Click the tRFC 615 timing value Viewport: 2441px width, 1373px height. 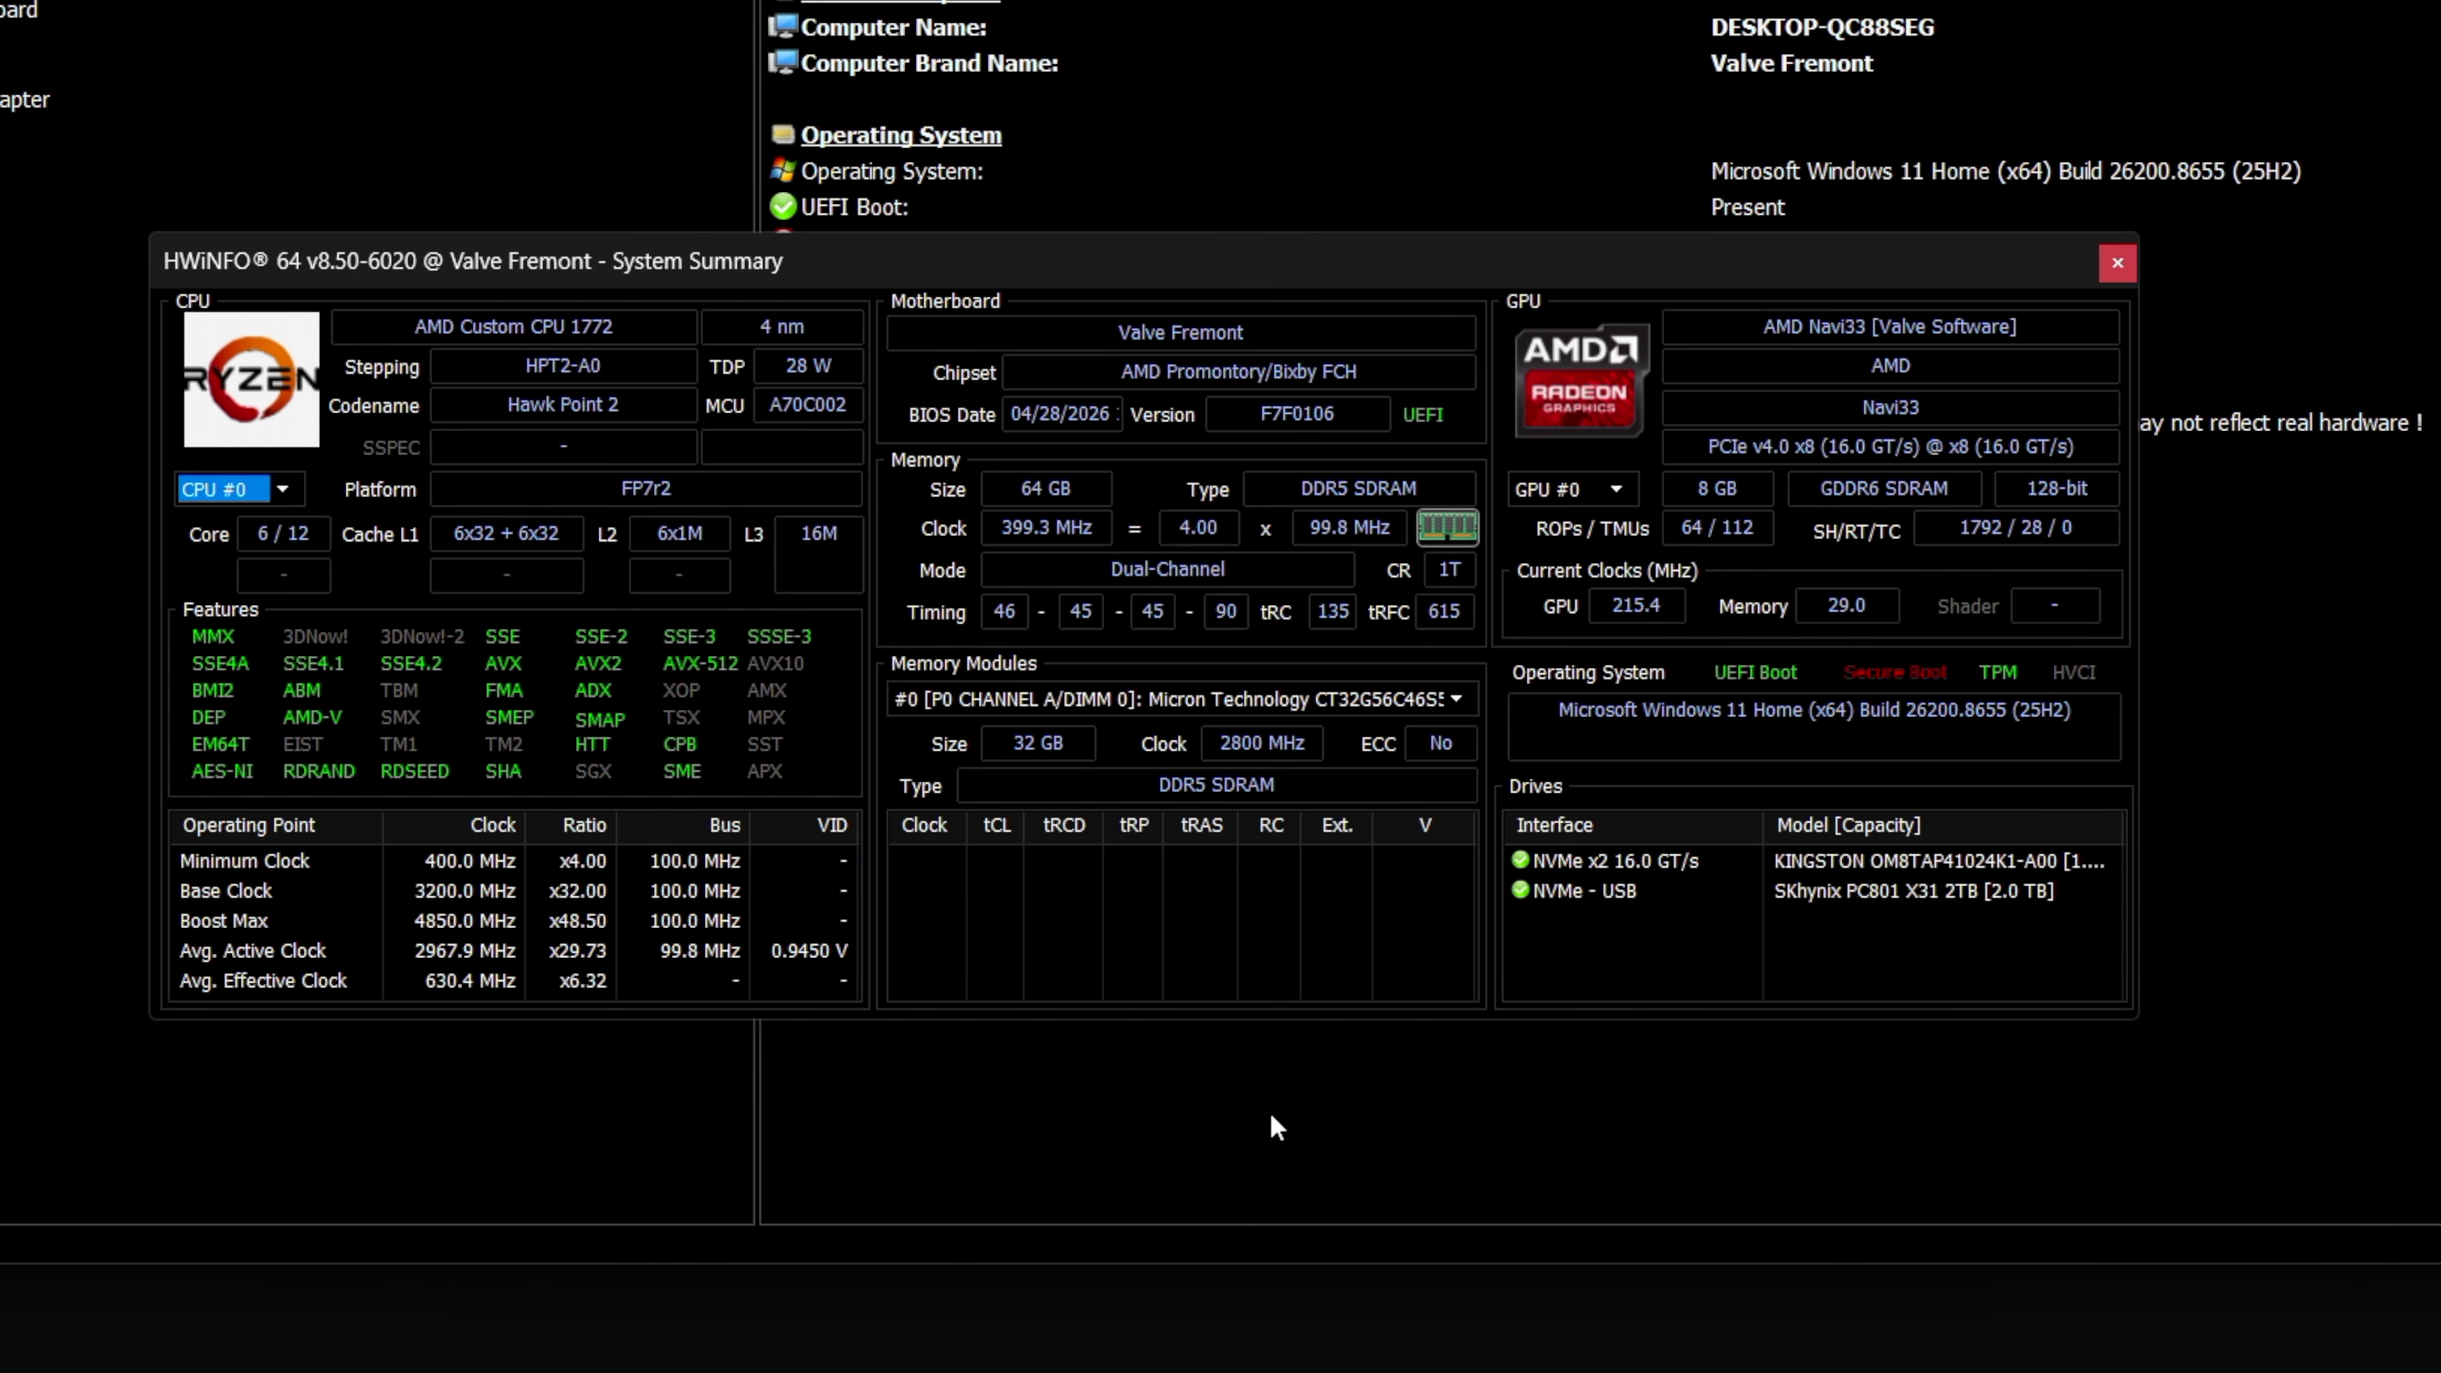point(1444,611)
